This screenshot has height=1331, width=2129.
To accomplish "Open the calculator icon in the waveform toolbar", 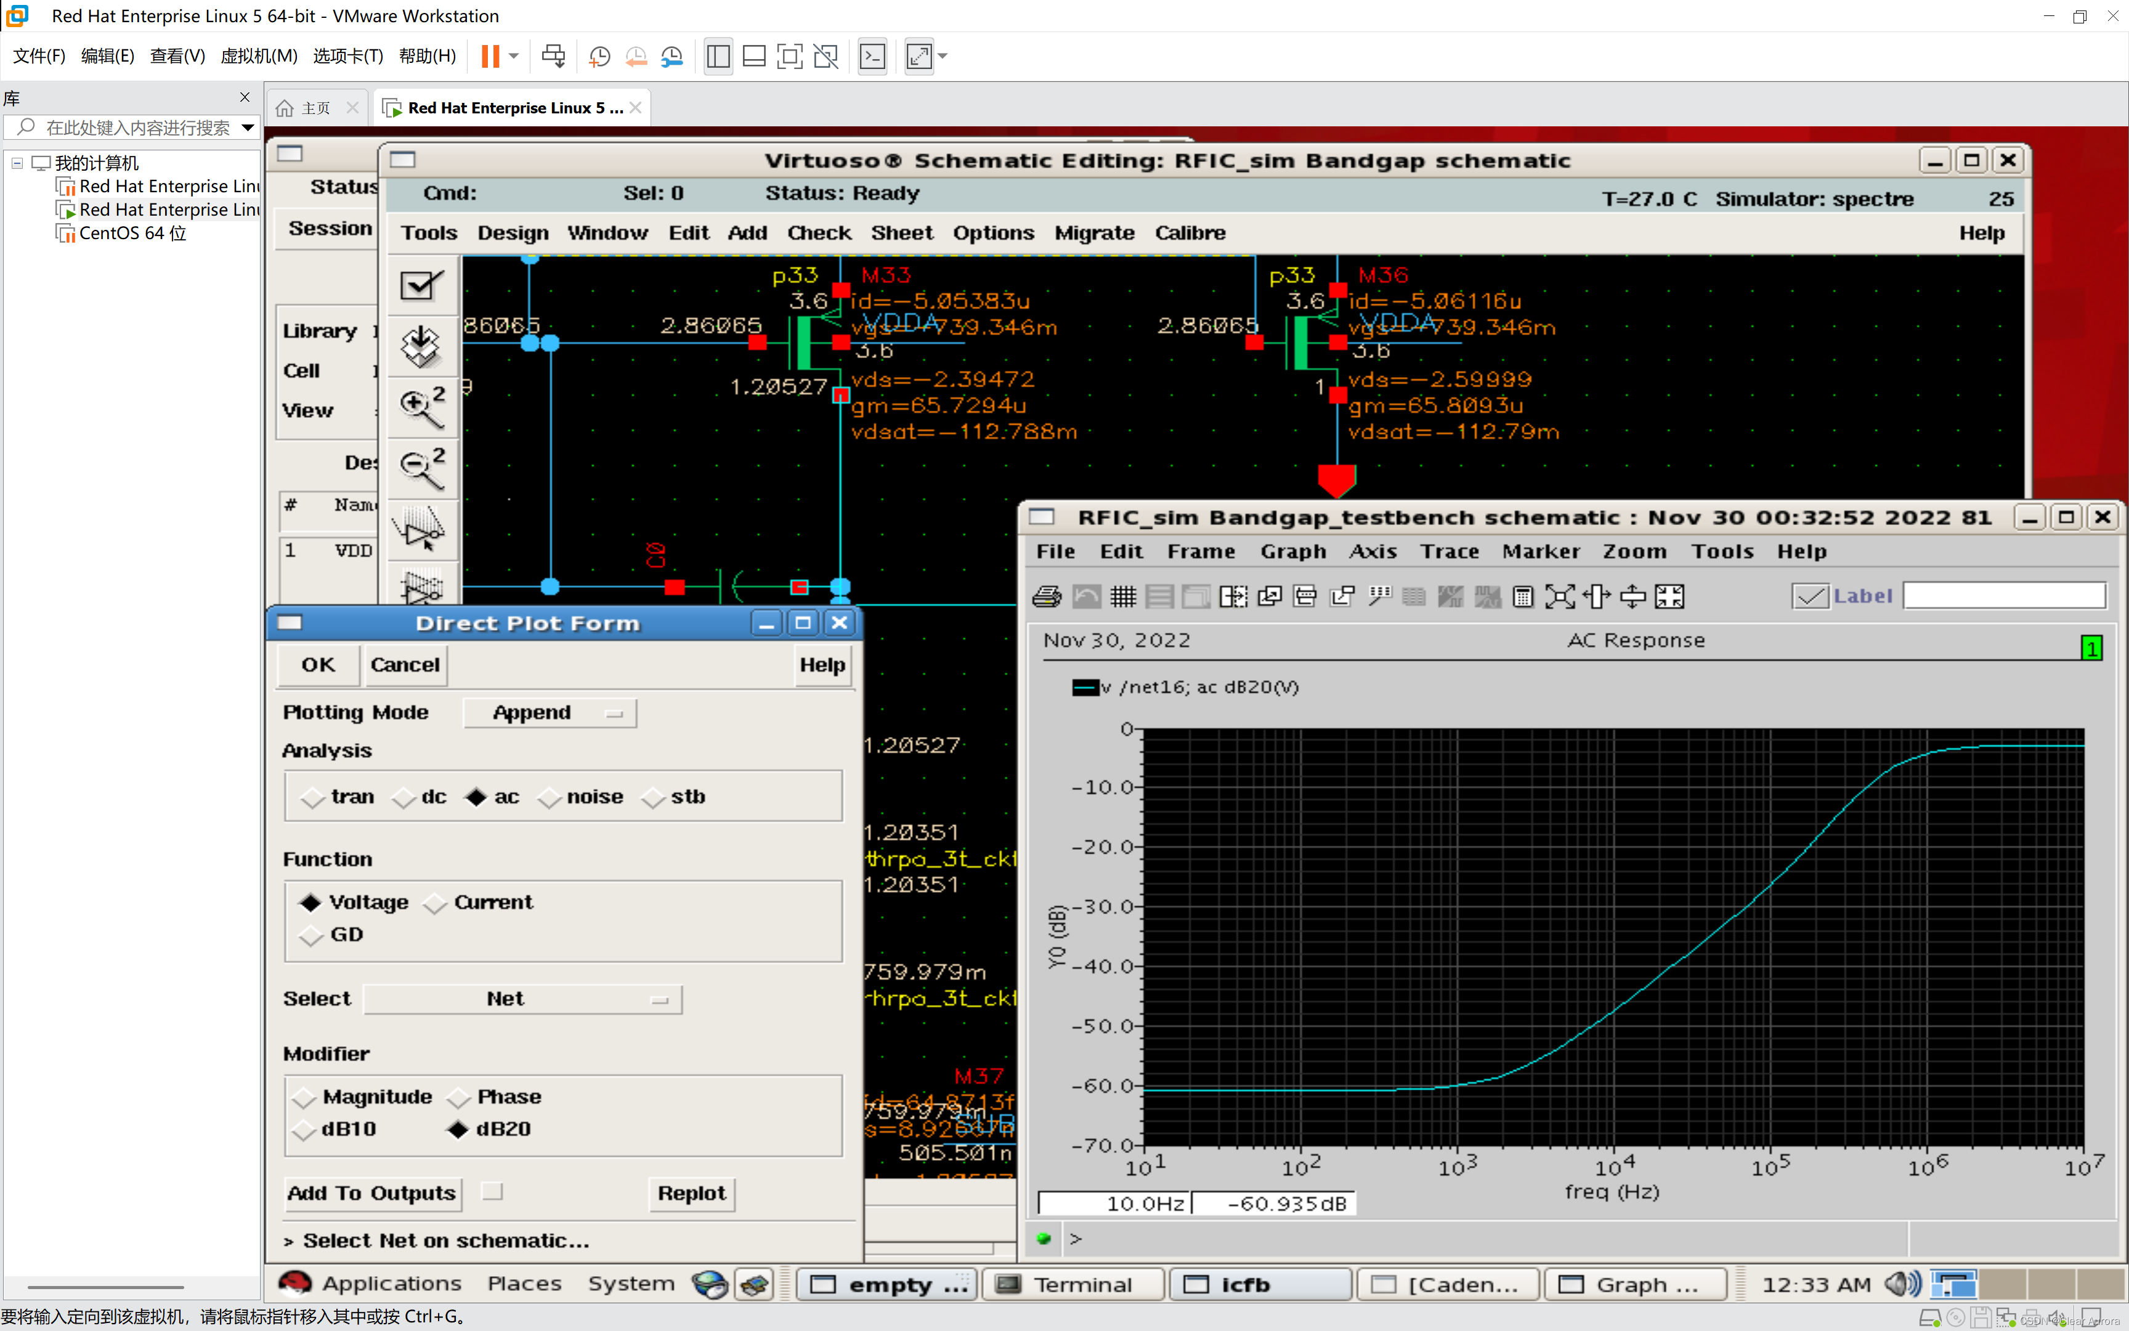I will [1522, 597].
